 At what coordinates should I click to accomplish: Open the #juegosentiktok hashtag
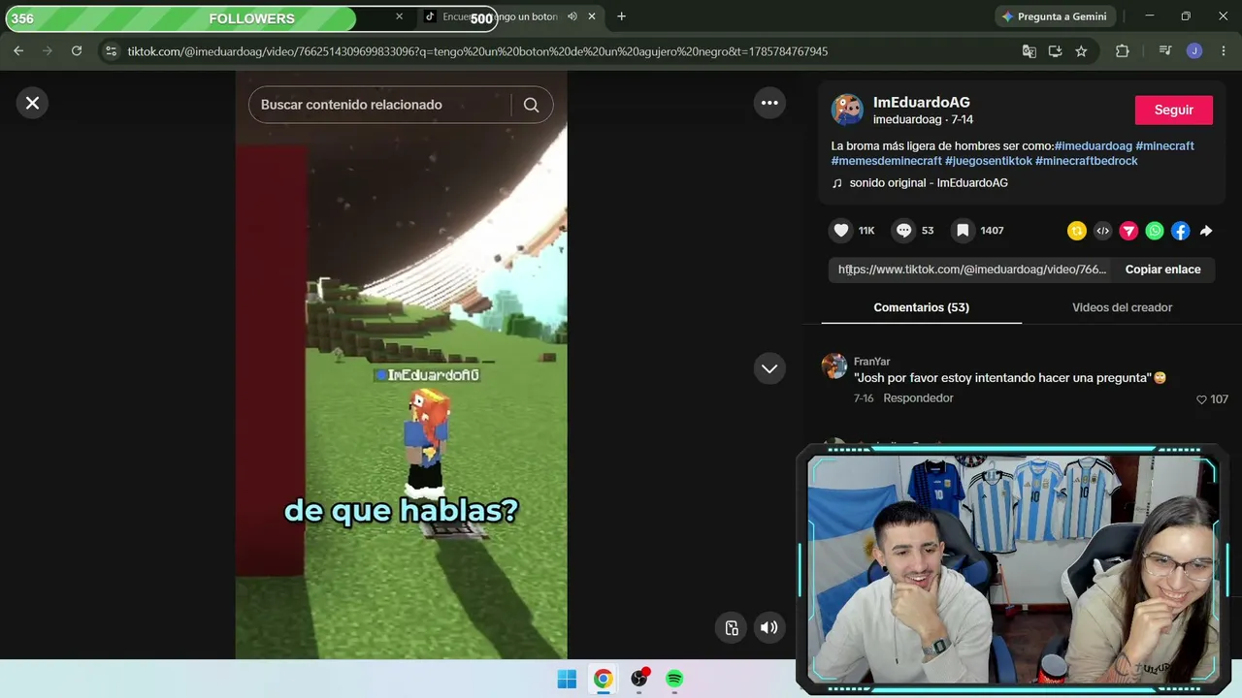click(988, 161)
